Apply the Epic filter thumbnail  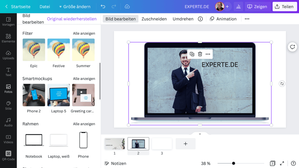(34, 50)
